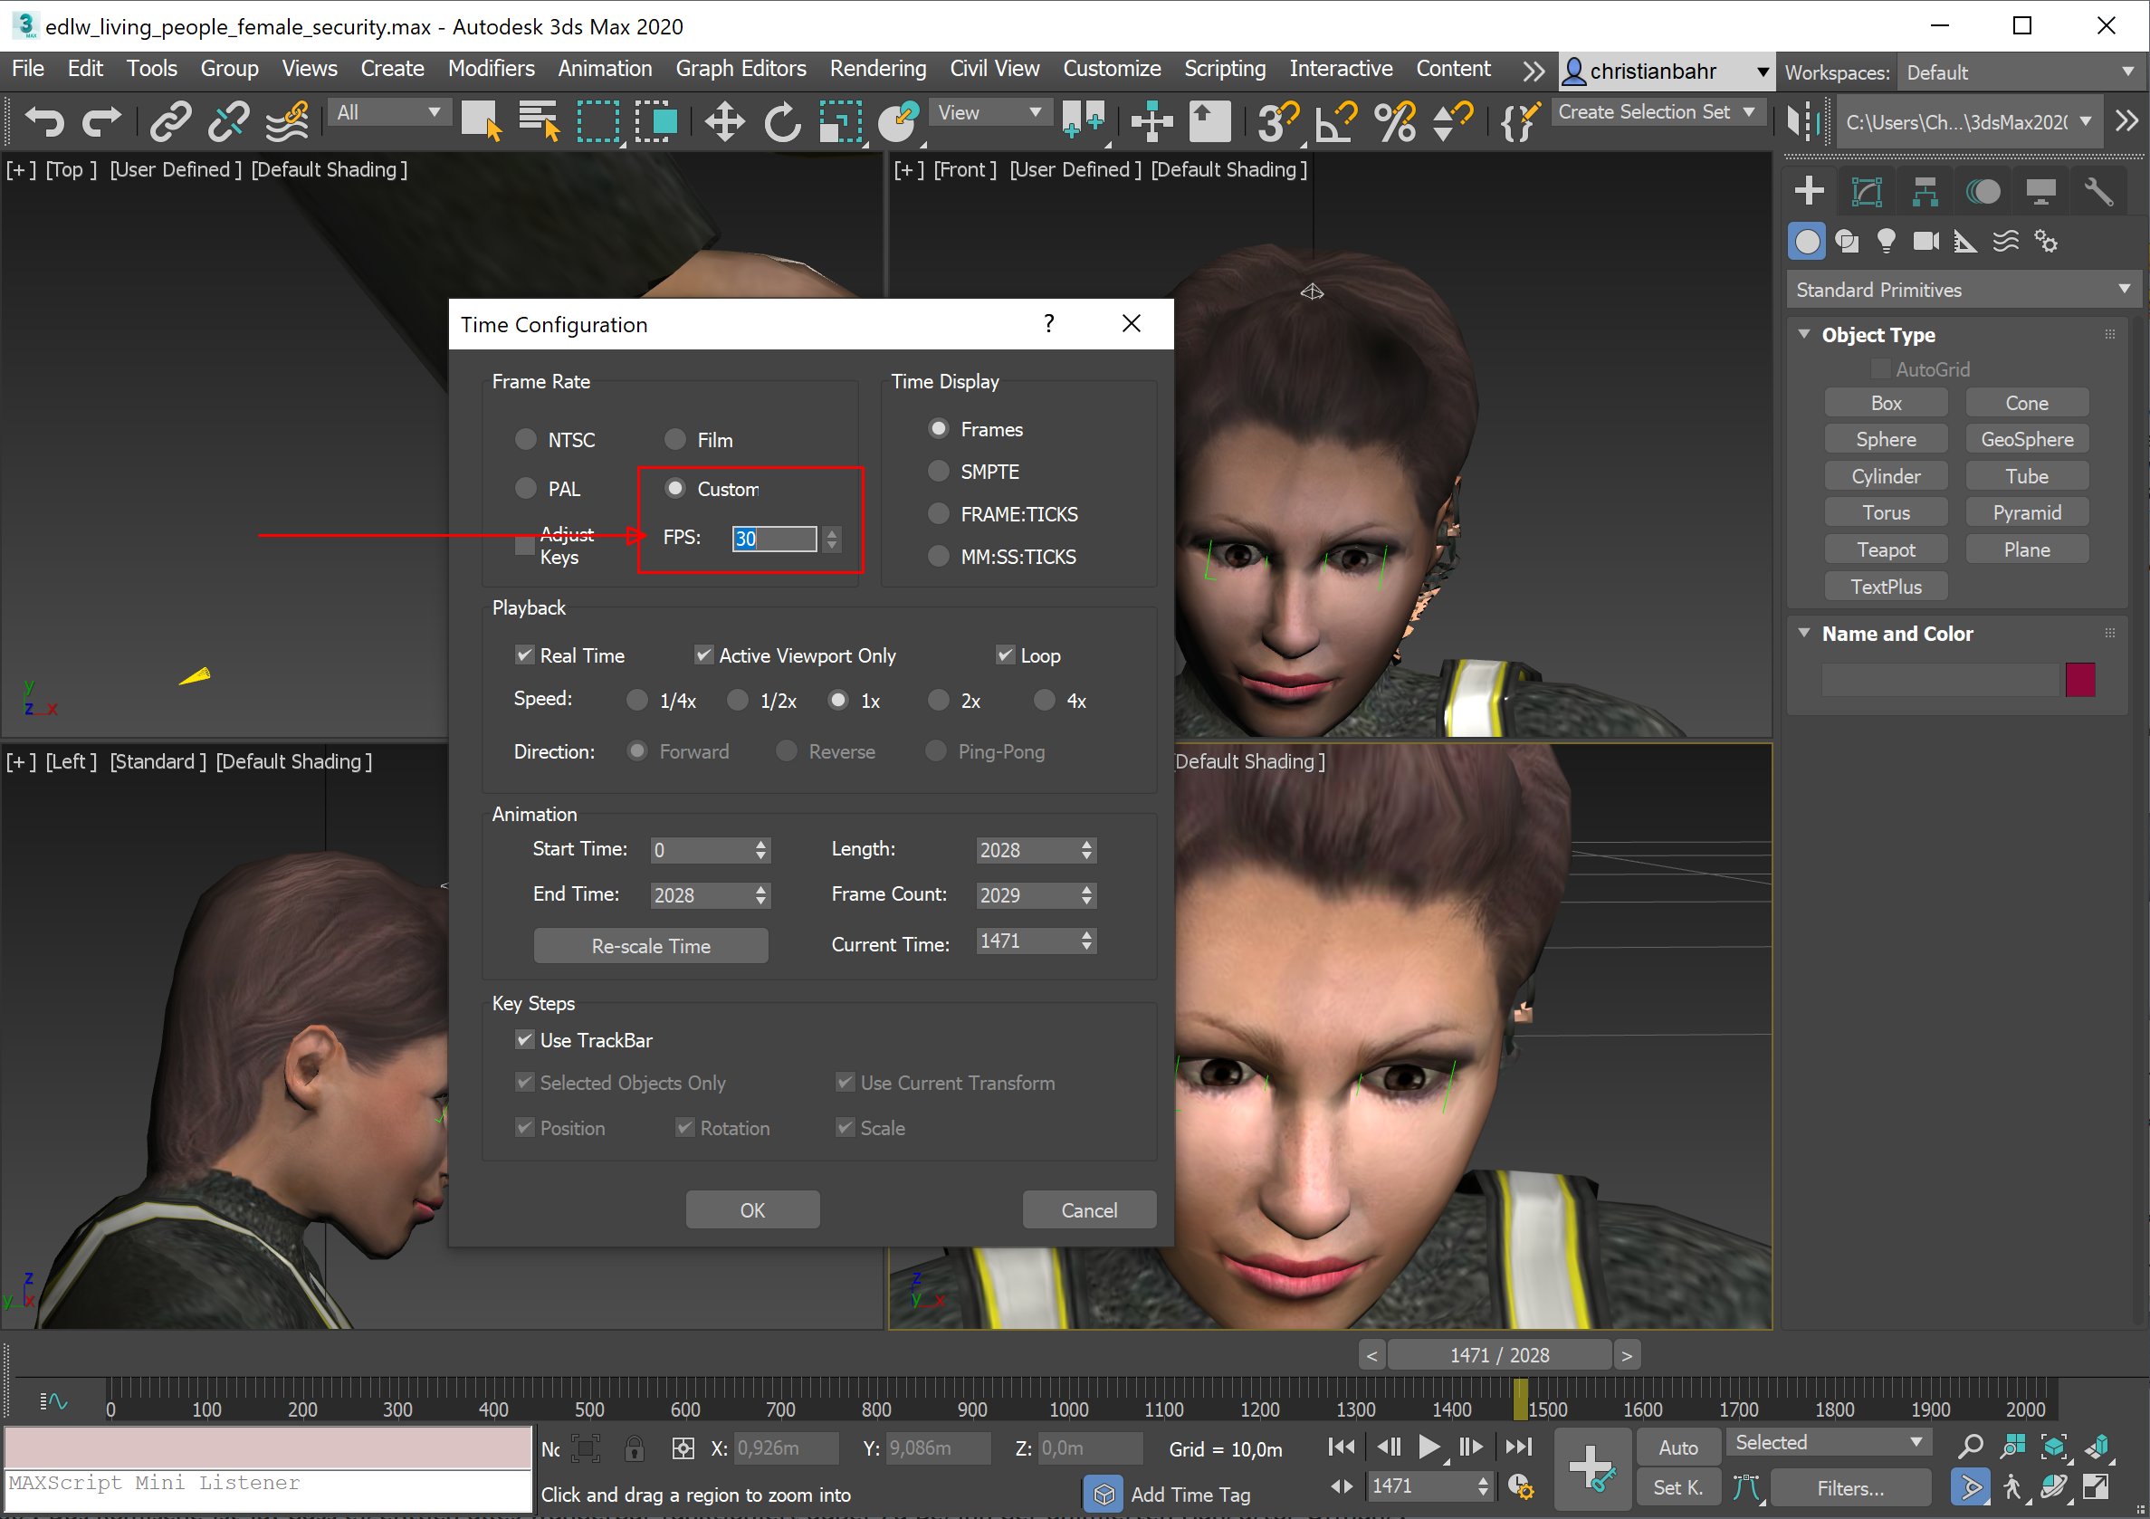Activate the Select and Move tool

pyautogui.click(x=725, y=123)
